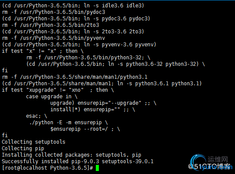Image resolution: width=235 pixels, height=174 pixels.
Task: Click the 'esac;' text
Action: [33, 116]
